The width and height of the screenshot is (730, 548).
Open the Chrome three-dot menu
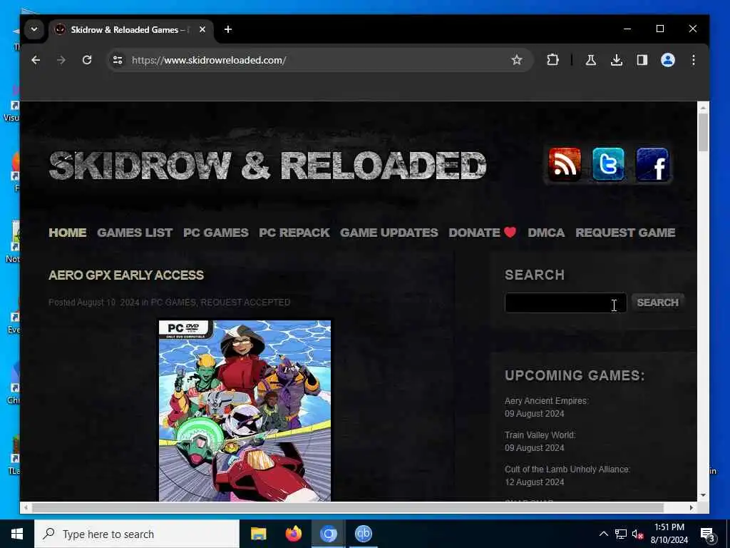coord(693,60)
